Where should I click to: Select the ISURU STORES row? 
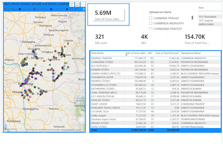[155, 127]
